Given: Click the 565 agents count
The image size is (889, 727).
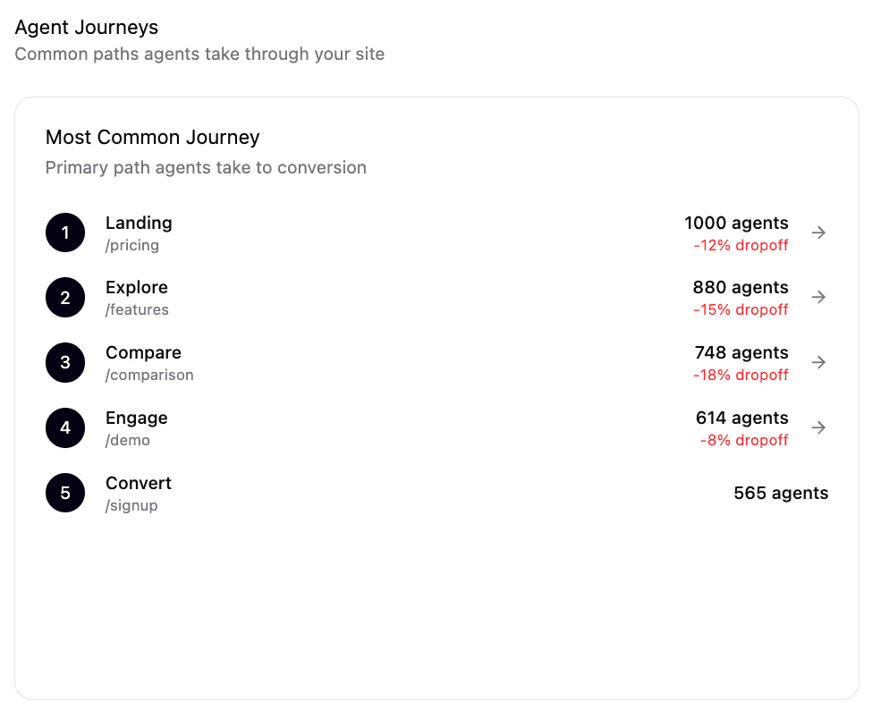Looking at the screenshot, I should tap(780, 493).
